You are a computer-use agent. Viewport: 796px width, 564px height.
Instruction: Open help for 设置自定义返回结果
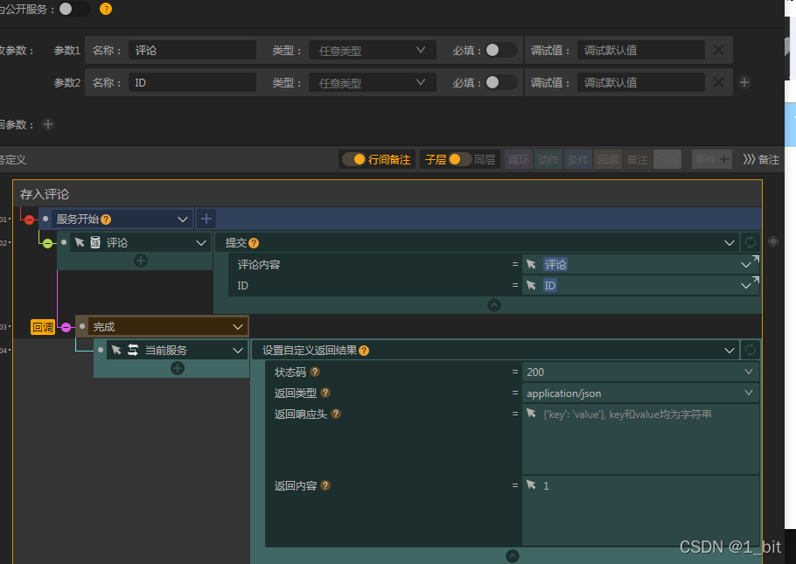[364, 351]
